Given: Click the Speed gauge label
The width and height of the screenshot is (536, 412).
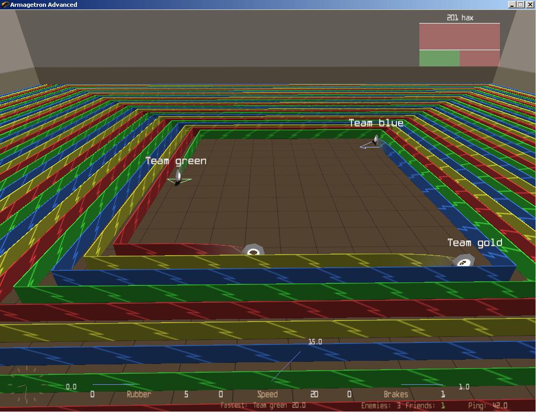Looking at the screenshot, I should click(267, 394).
